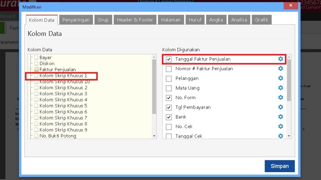Screen dimensions: 321x180
Task: Uncheck the Bank column checkbox
Action: [169, 117]
